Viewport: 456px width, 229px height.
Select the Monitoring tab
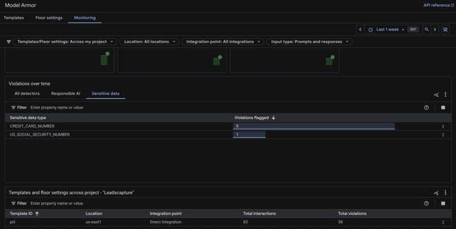(x=85, y=17)
